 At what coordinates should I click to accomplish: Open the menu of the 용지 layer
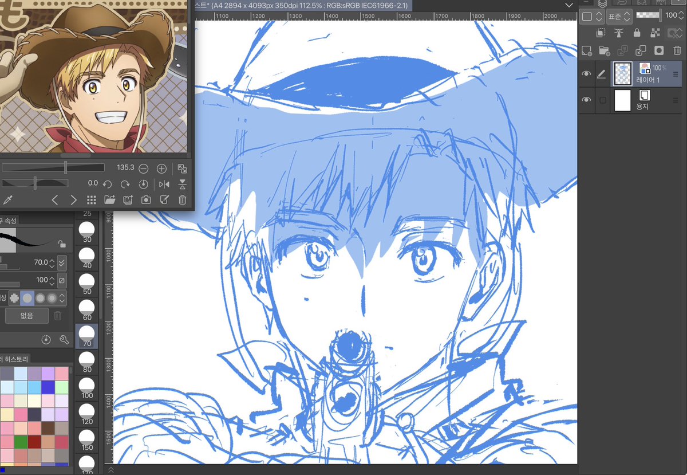676,100
